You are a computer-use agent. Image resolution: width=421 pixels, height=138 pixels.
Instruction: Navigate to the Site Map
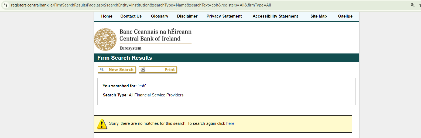tap(319, 16)
